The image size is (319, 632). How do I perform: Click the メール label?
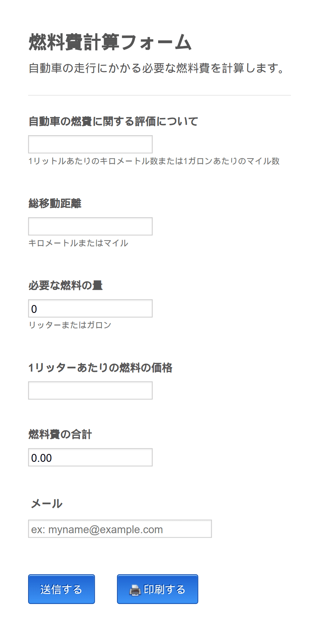47,504
